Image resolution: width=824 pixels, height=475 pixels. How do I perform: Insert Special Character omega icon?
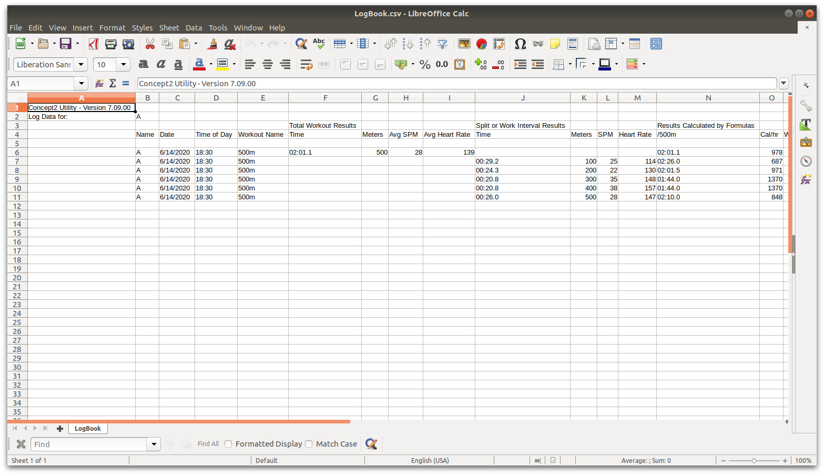coord(521,44)
